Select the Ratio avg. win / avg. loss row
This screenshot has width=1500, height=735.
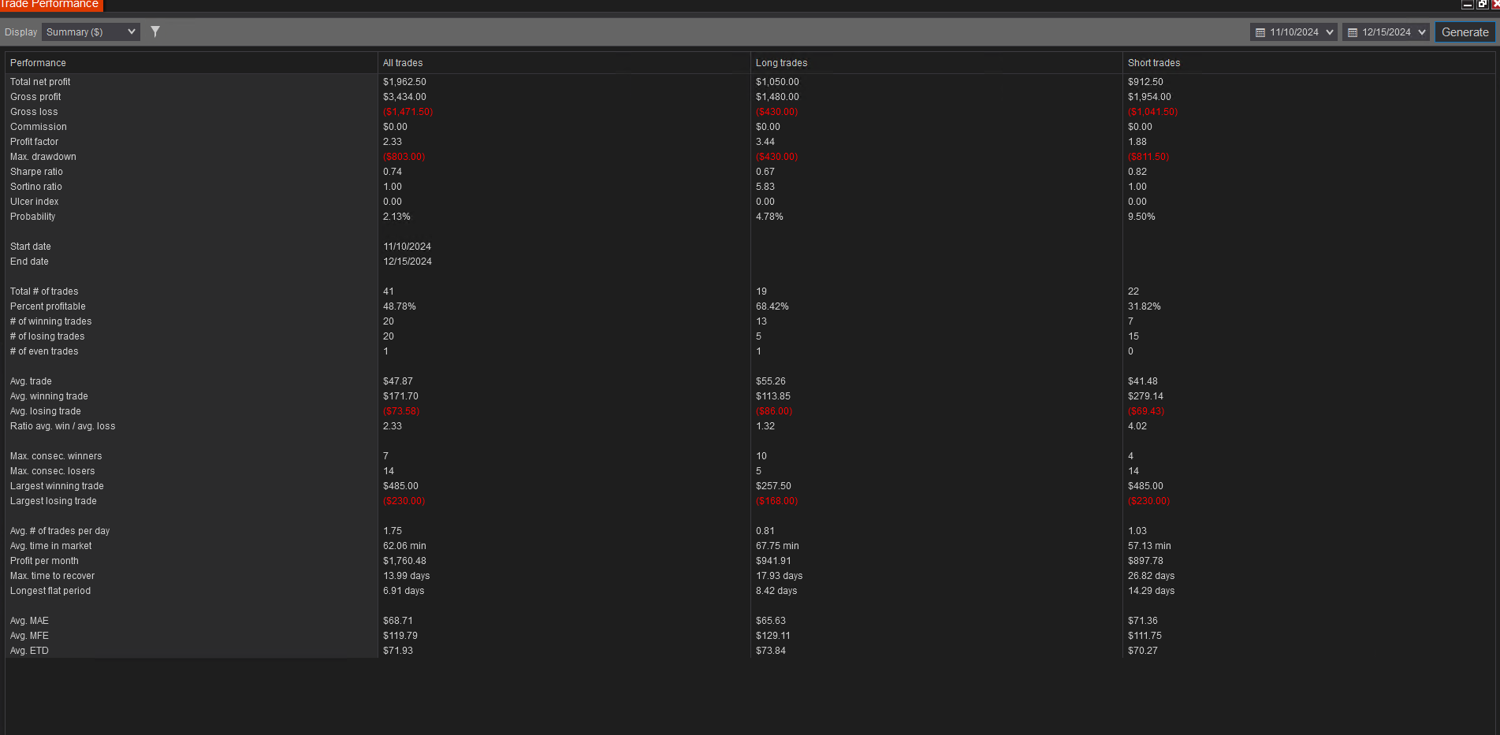click(x=63, y=426)
